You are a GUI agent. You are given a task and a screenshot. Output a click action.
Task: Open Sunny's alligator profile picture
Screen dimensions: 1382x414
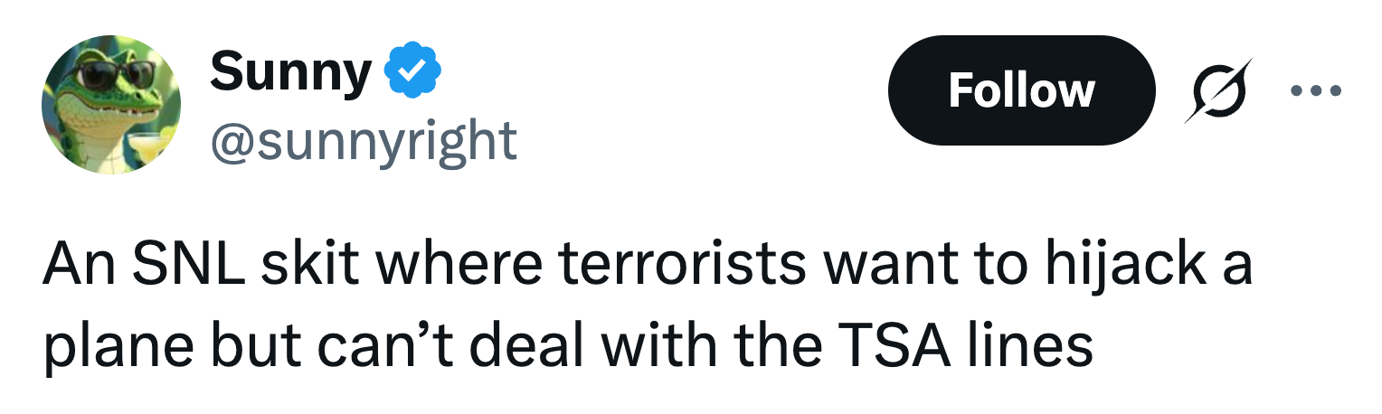[x=111, y=106]
